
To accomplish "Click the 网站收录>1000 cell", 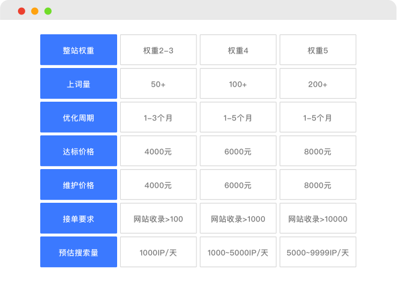I will point(238,218).
